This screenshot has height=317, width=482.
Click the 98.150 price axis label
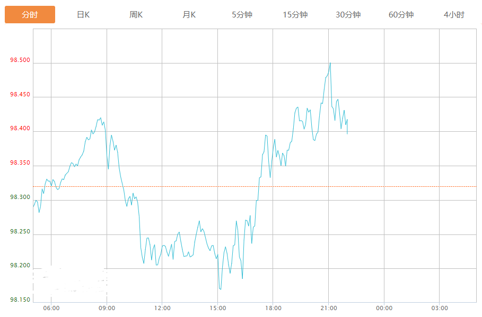coord(20,300)
